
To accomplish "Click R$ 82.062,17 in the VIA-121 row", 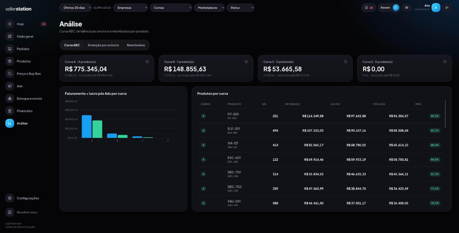I will tap(314, 145).
